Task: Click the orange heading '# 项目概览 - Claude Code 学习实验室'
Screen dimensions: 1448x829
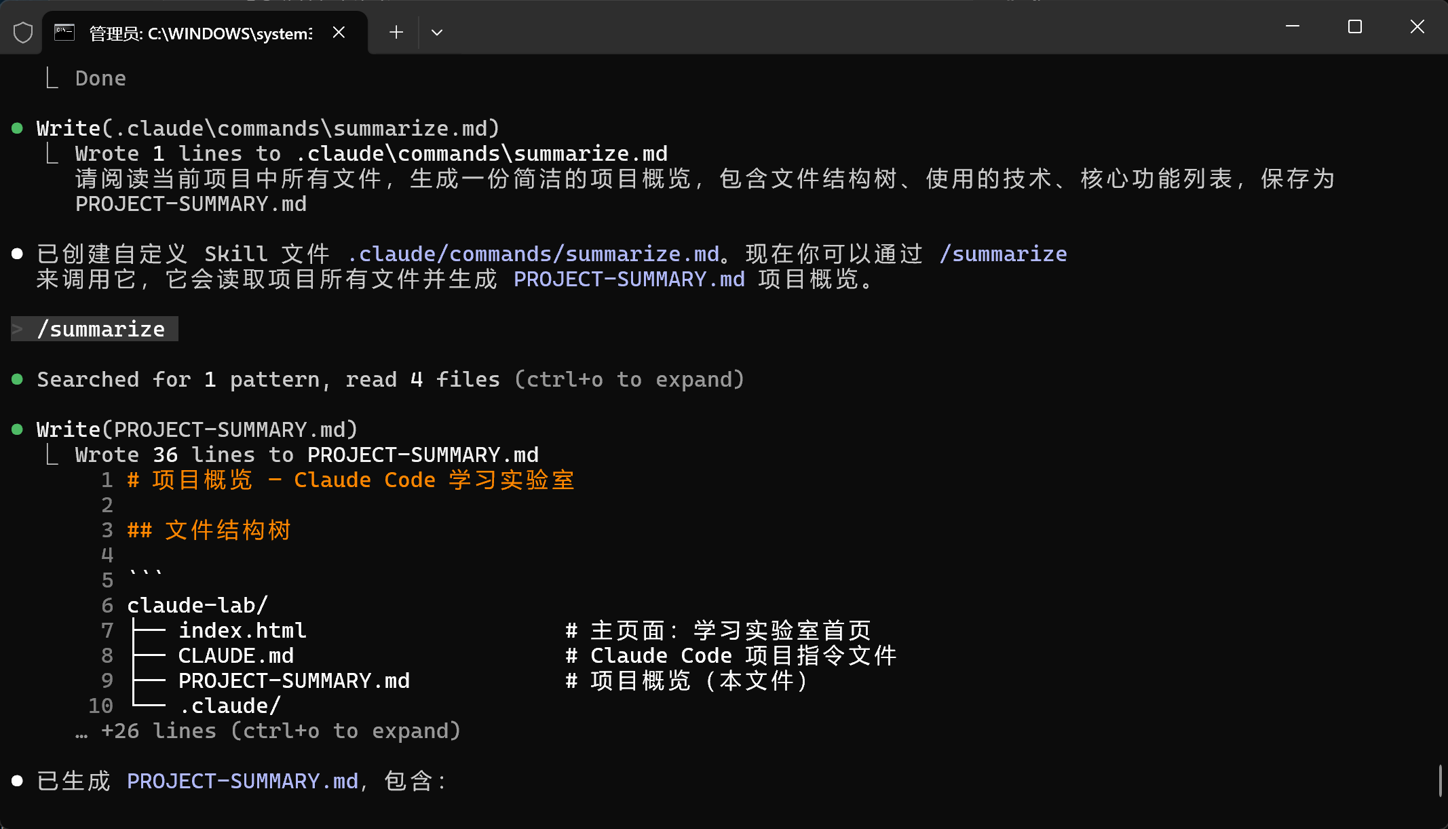Action: (351, 480)
